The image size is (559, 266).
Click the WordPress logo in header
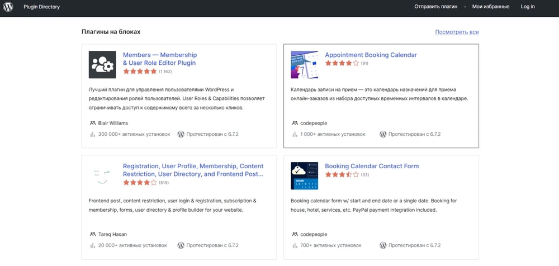8,7
